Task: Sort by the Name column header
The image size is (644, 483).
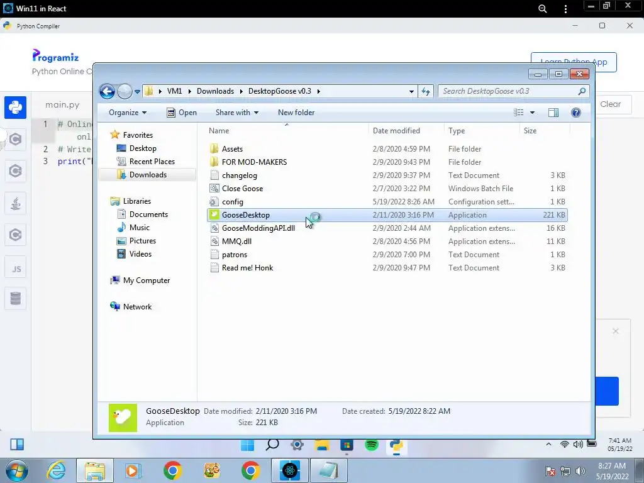Action: click(287, 131)
